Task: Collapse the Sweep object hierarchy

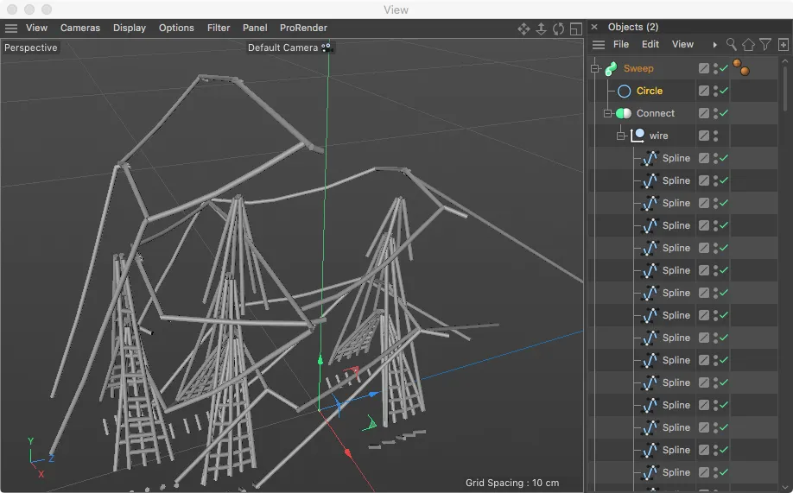Action: (594, 68)
